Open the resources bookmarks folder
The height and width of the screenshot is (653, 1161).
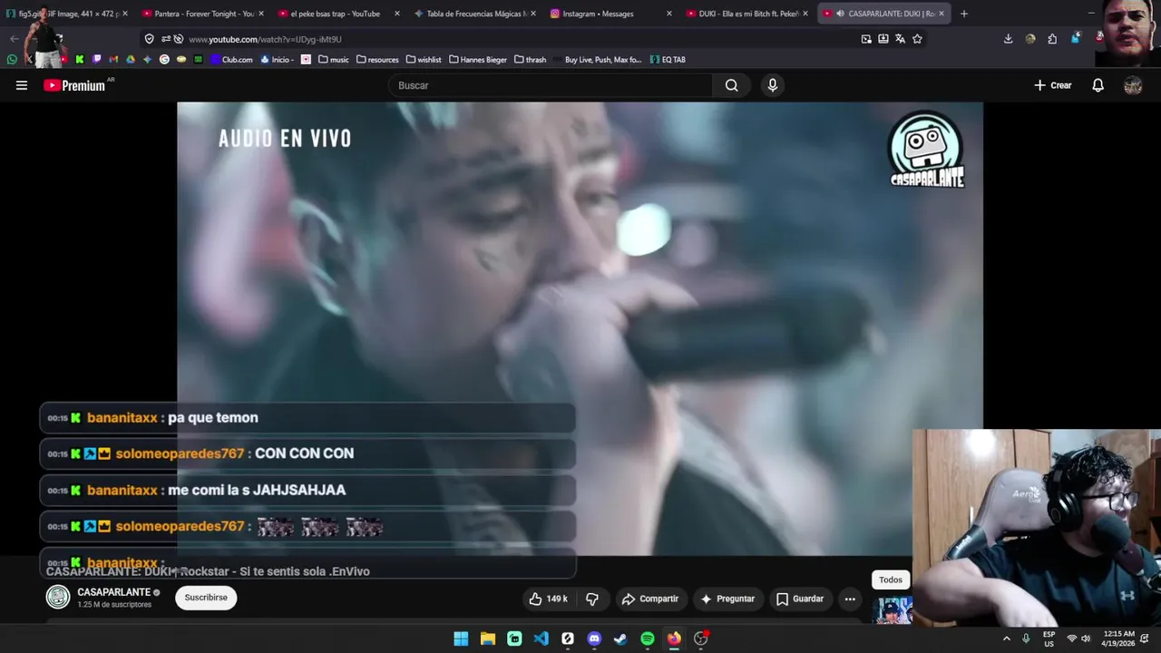377,60
